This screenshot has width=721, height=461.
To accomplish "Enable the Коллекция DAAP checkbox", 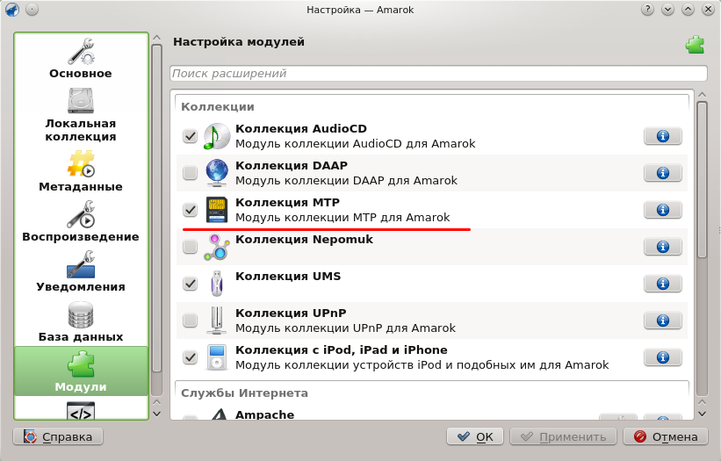I will 190,173.
